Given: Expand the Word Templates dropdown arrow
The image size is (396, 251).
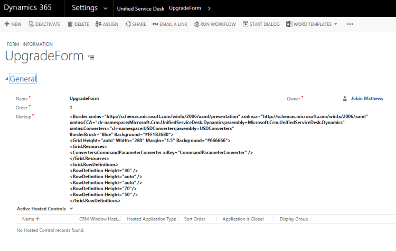Looking at the screenshot, I should [336, 24].
